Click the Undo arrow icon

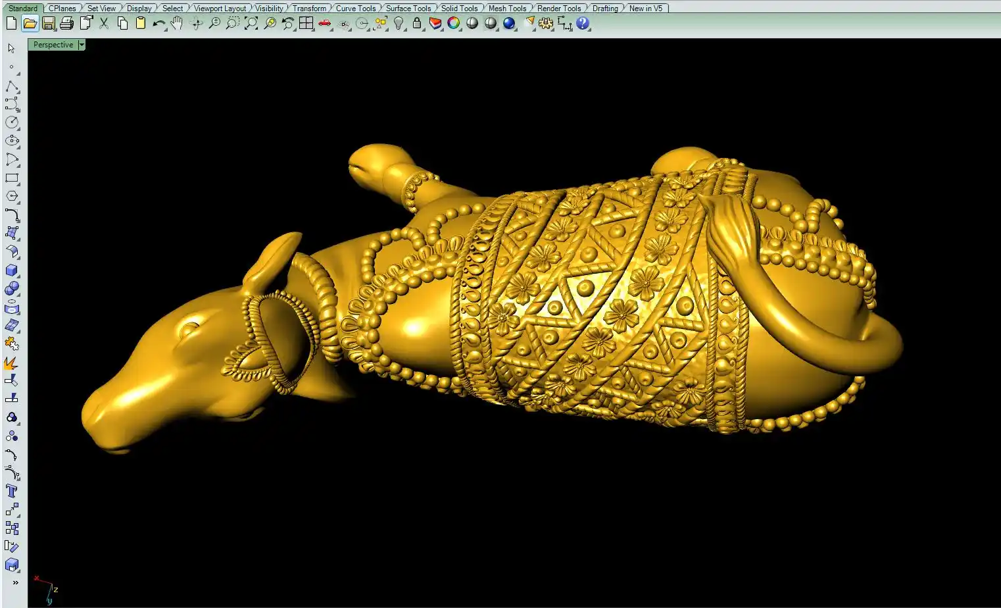click(159, 24)
